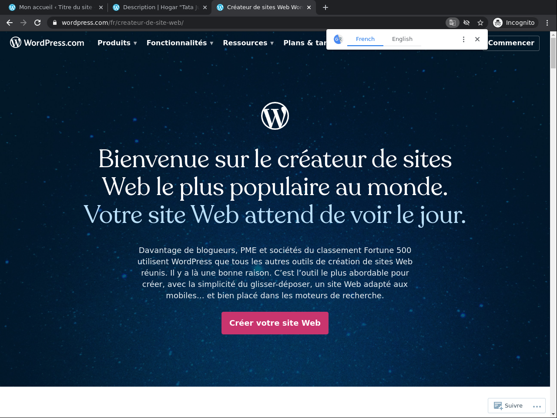The height and width of the screenshot is (418, 557).
Task: Click the translate page icon in address bar
Action: click(x=453, y=23)
